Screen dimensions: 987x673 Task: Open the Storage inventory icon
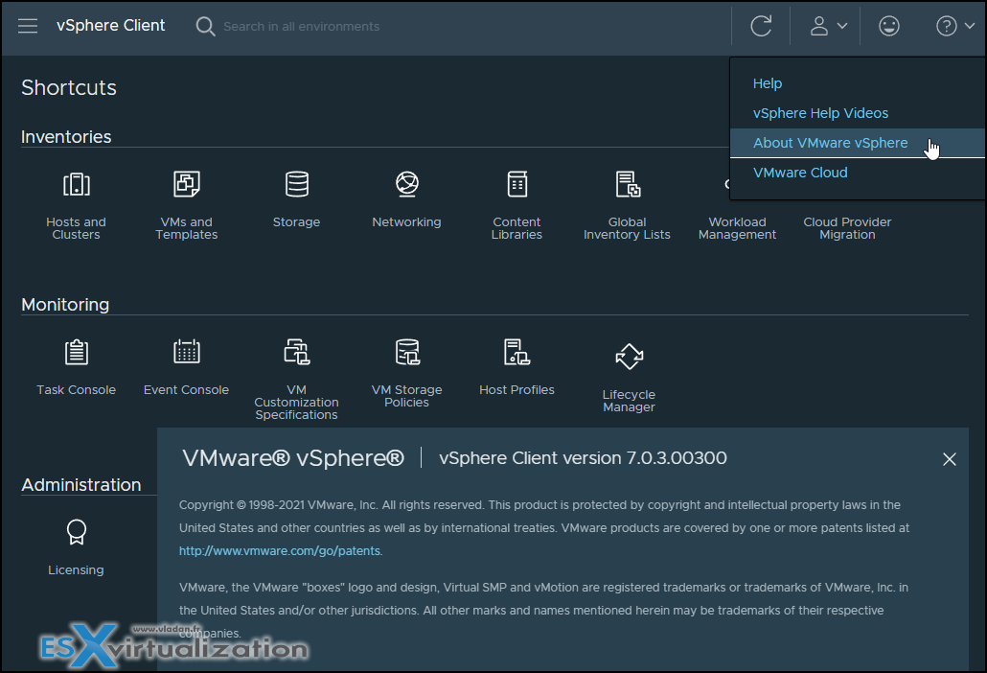296,184
